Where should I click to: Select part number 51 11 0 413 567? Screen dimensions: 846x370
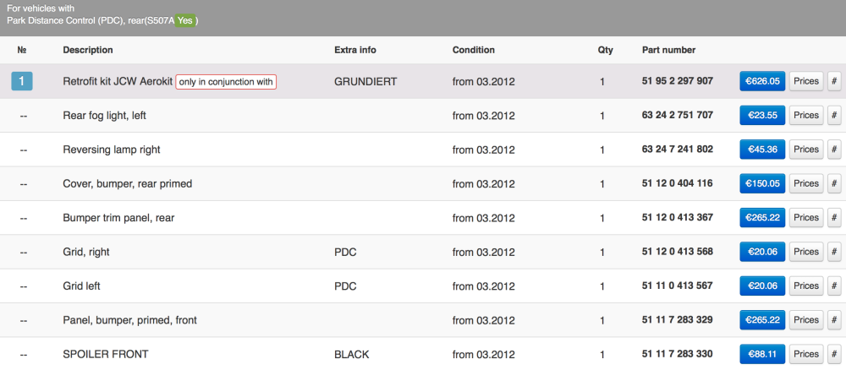tap(678, 286)
